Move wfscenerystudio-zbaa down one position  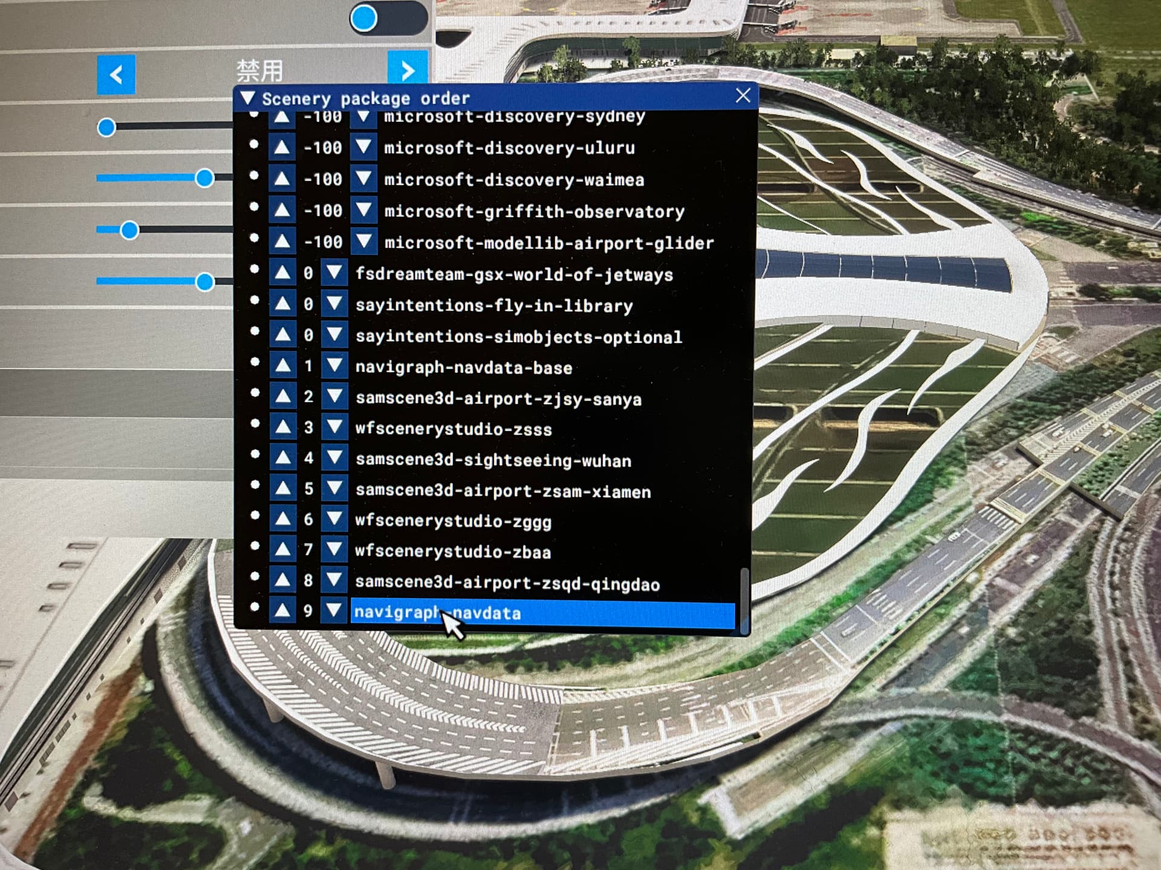click(x=334, y=550)
